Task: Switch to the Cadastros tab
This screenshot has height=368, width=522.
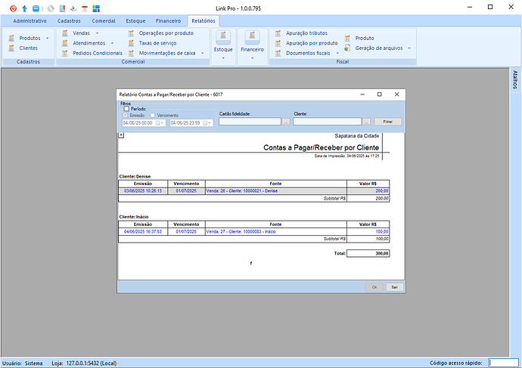Action: pyautogui.click(x=70, y=21)
